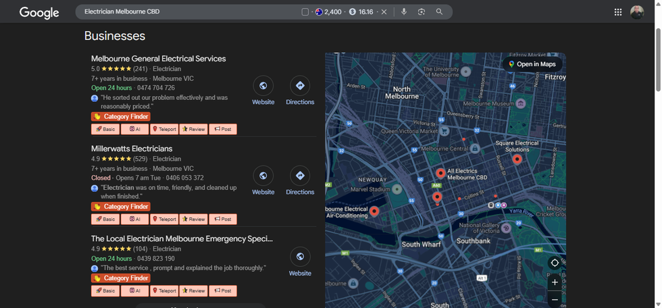Image resolution: width=662 pixels, height=308 pixels.
Task: Click the Businesses section heading
Action: tap(114, 36)
